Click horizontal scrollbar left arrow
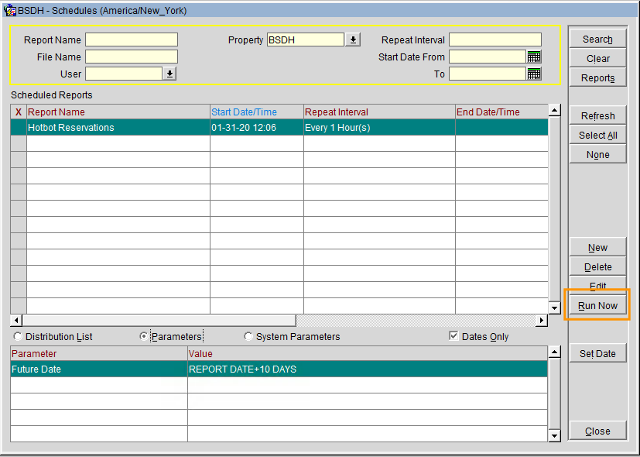Viewport: 640px width, 457px height. point(16,320)
